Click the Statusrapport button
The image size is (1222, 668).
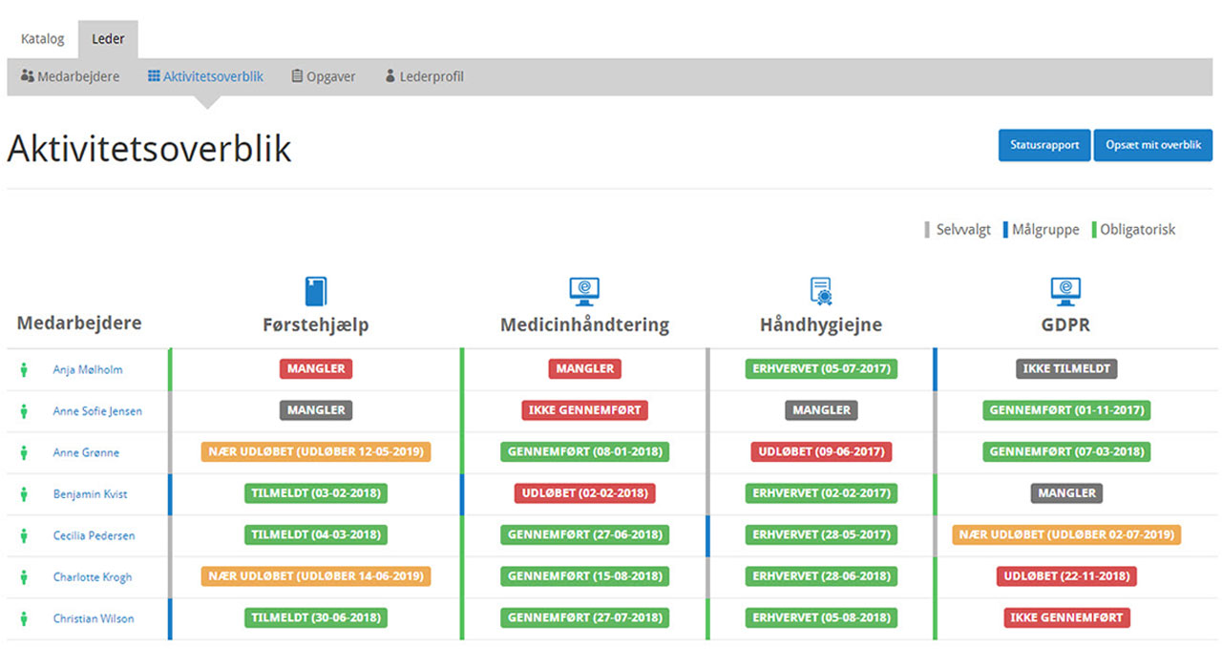click(1044, 145)
